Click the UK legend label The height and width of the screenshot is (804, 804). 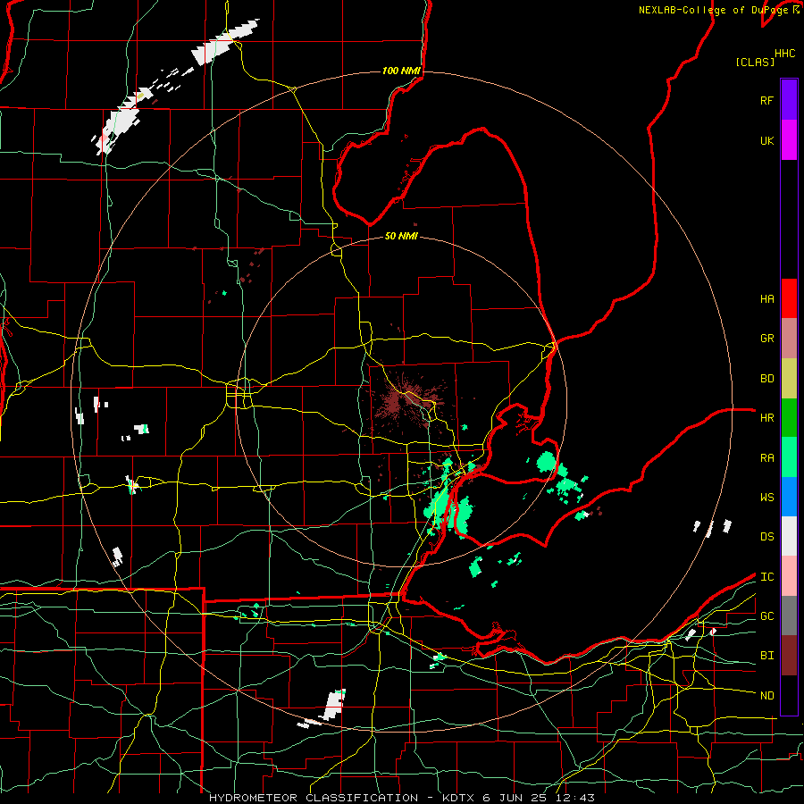click(x=767, y=140)
